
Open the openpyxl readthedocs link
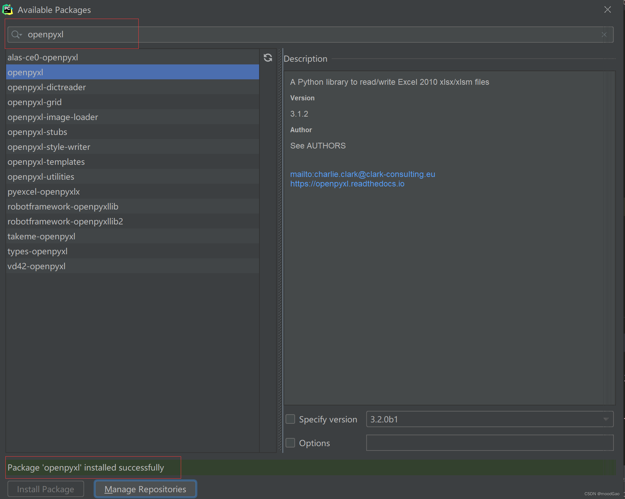(x=347, y=183)
